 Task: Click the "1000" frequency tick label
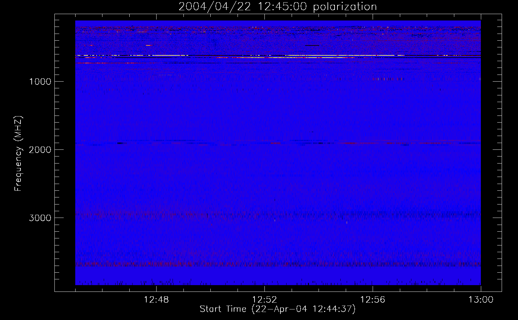[40, 82]
